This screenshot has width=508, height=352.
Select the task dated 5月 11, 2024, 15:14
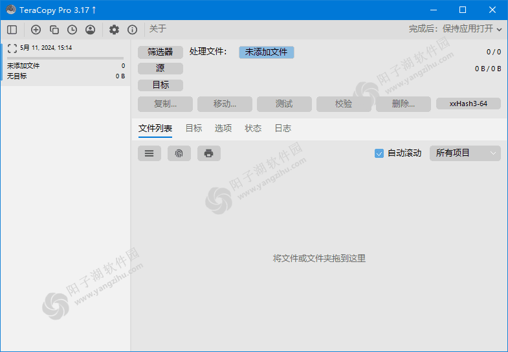click(x=66, y=63)
